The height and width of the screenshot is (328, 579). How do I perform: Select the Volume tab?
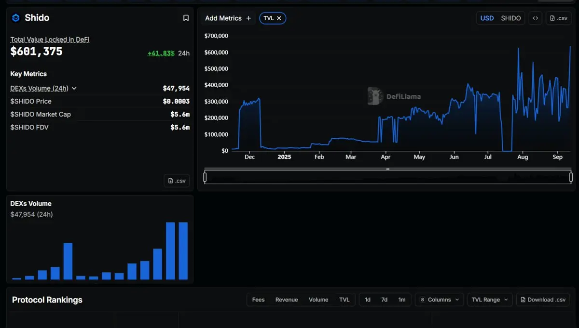coord(318,300)
